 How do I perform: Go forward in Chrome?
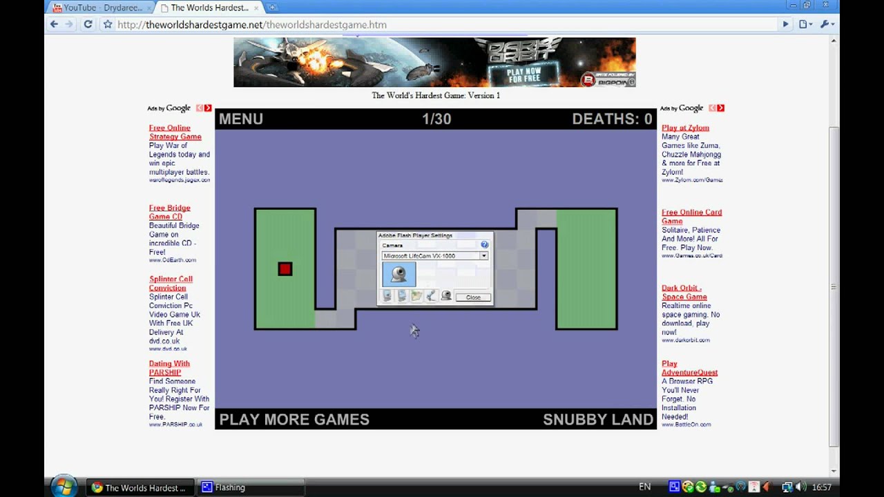(69, 24)
